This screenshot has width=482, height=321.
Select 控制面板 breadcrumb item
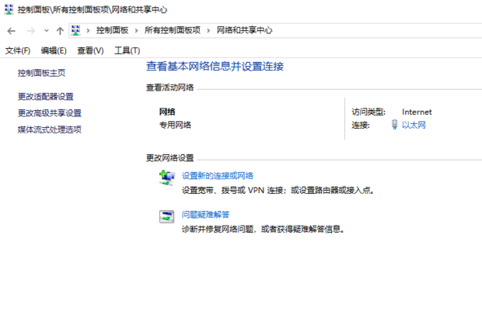coord(112,30)
